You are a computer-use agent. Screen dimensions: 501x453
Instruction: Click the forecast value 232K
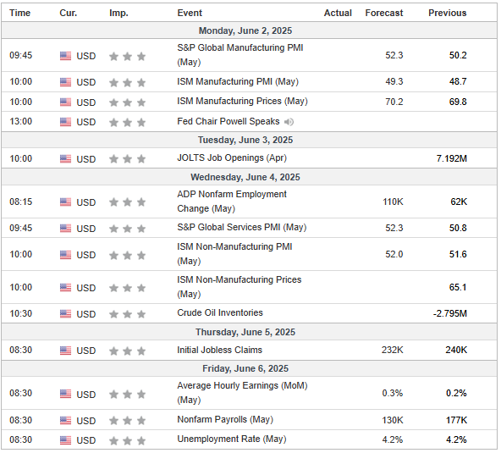[x=392, y=350]
